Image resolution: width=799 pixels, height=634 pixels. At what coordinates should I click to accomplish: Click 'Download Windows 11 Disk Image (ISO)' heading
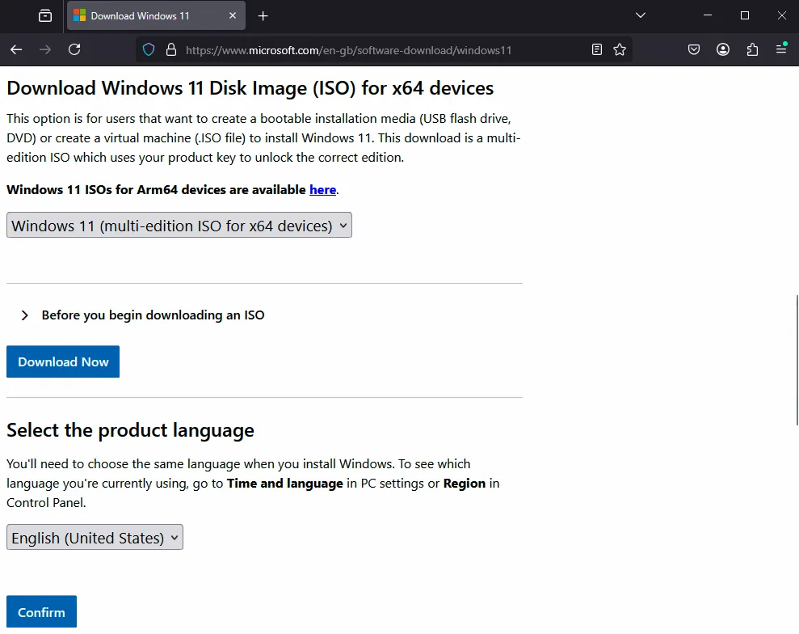pyautogui.click(x=250, y=88)
